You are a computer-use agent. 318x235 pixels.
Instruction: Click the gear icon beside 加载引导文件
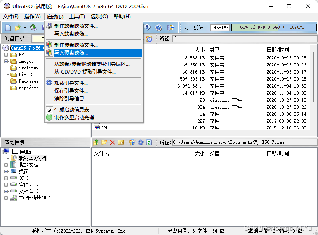[49, 83]
